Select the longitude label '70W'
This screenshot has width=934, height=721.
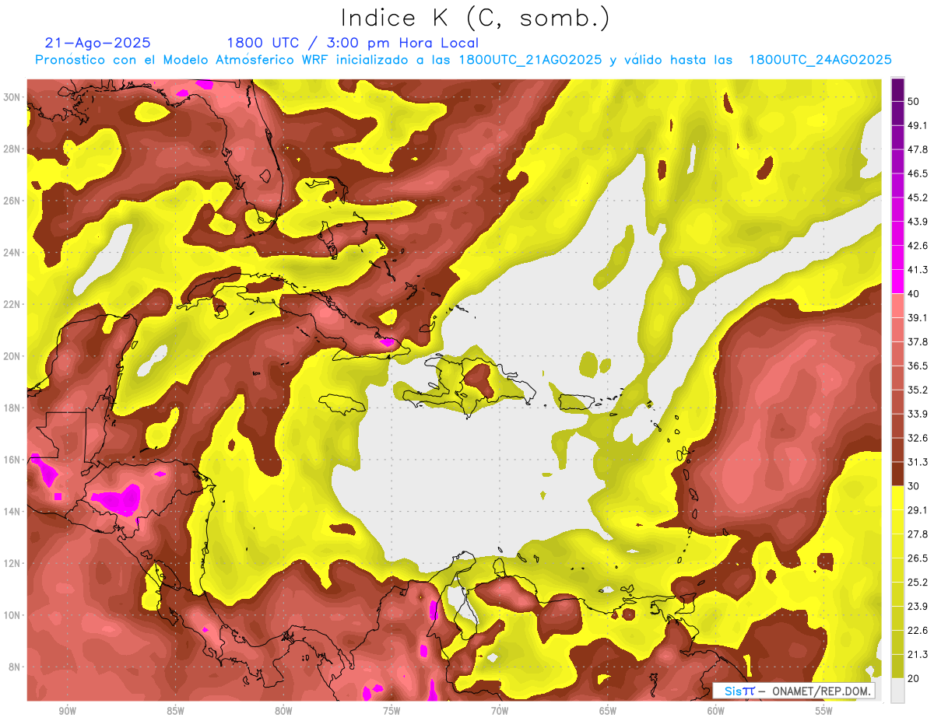(500, 712)
